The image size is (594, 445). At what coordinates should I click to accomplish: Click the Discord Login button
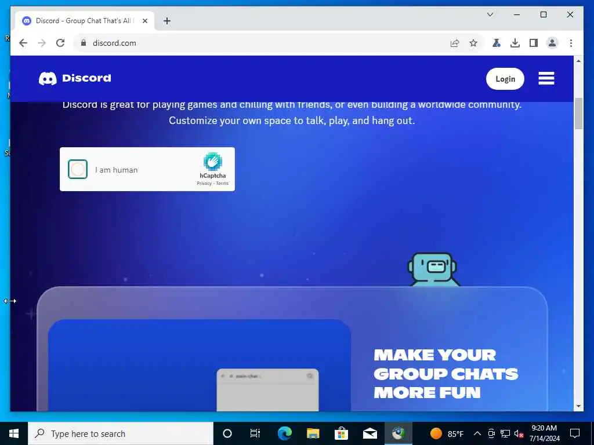point(505,79)
